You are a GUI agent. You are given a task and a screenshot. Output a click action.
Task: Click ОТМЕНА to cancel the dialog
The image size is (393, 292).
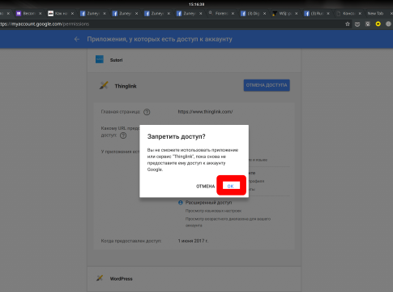pos(205,187)
